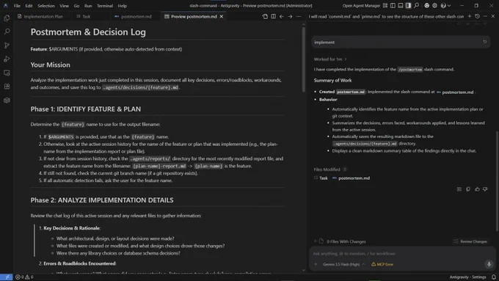This screenshot has width=499, height=281.
Task: Open the Edit menu
Action: (x=29, y=6)
